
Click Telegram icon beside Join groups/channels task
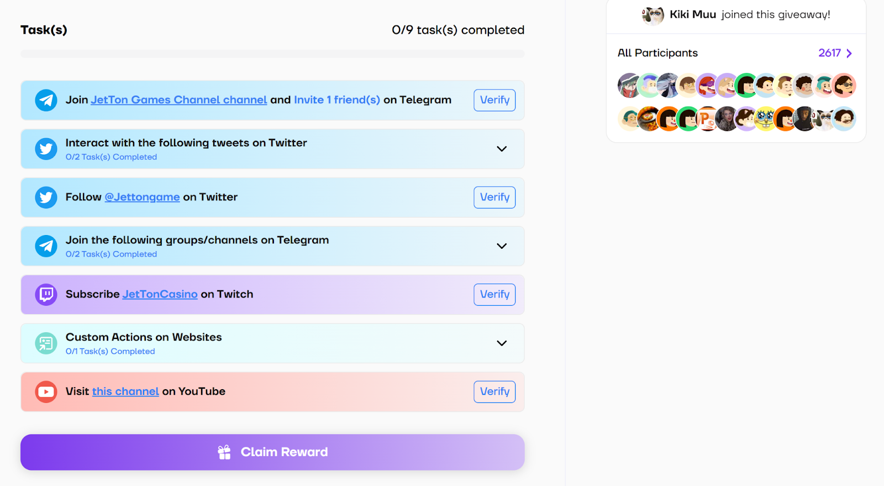46,246
